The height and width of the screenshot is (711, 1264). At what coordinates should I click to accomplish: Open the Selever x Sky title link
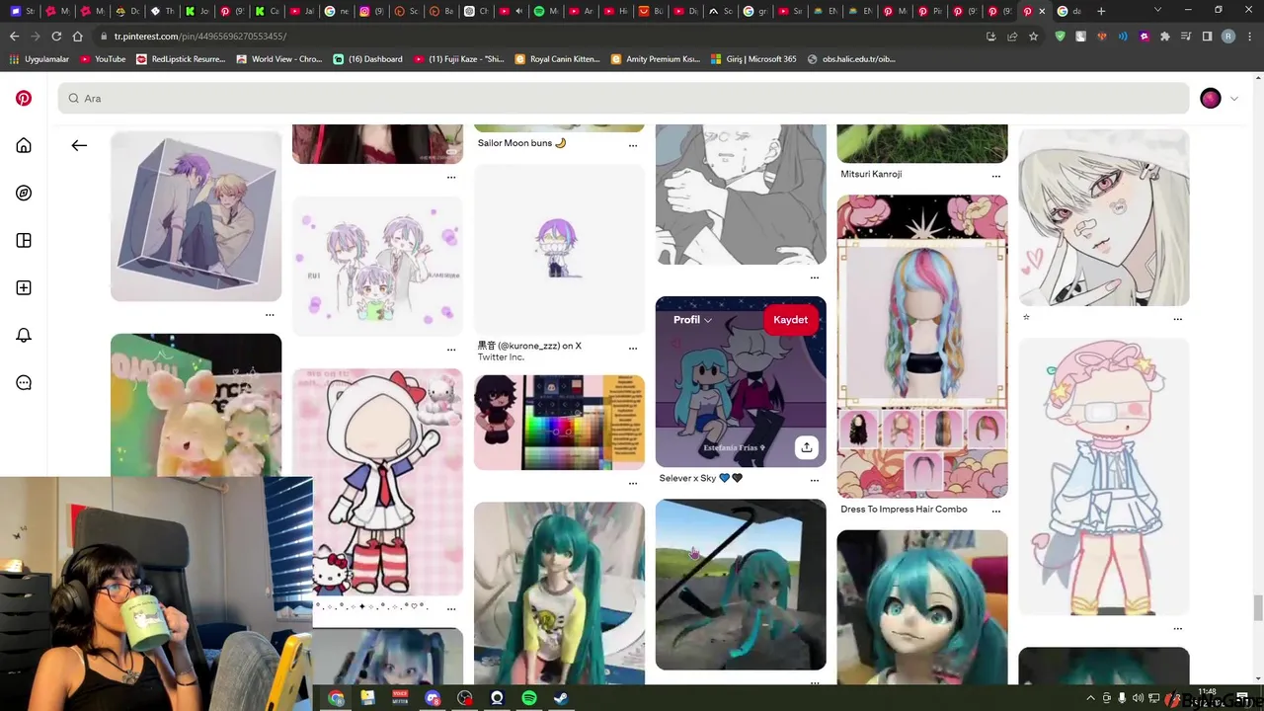[700, 478]
